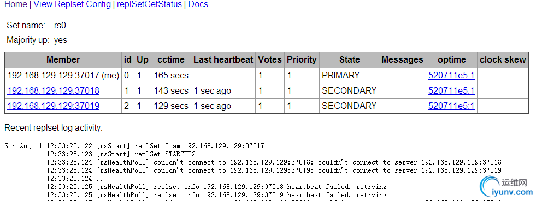
Task: Click the PRIMARY state cell
Action: coord(349,76)
